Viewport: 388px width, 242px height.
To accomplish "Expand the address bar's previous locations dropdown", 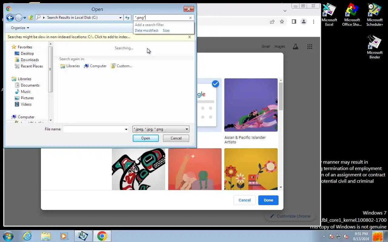I will (120, 18).
